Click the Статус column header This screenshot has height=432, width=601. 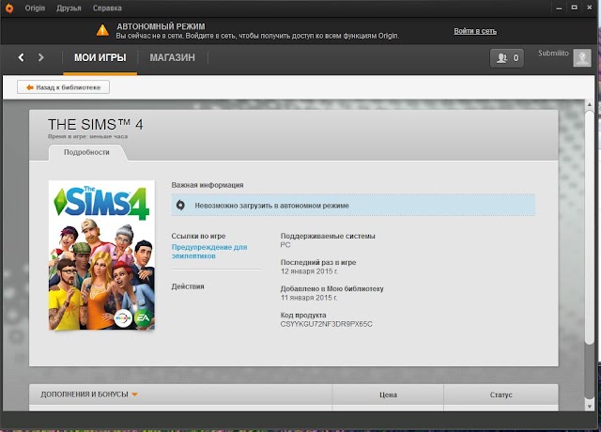[x=501, y=394]
